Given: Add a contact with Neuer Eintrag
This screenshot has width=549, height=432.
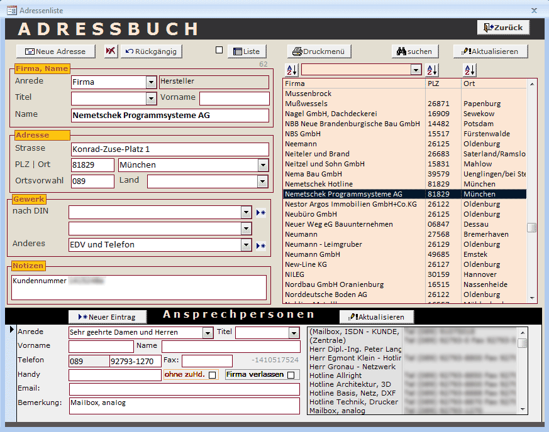Looking at the screenshot, I should tap(107, 317).
